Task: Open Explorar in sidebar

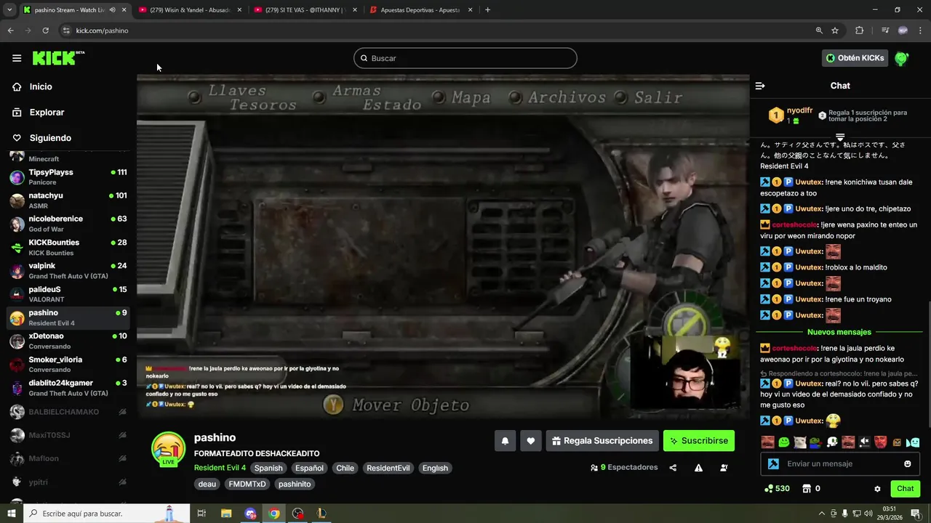Action: (47, 113)
